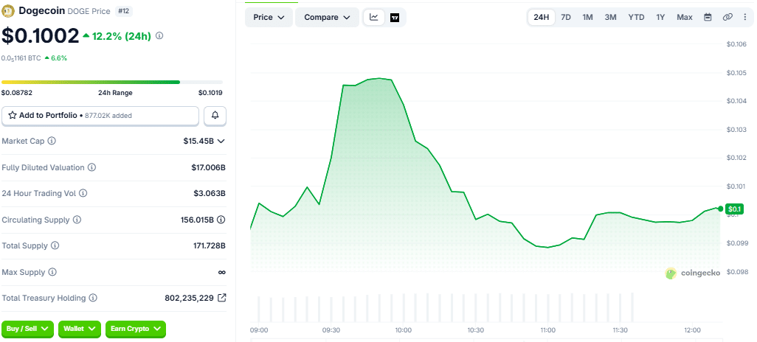Viewport: 757px width, 342px height.
Task: Click the $3.063B trading volume value
Action: 210,193
